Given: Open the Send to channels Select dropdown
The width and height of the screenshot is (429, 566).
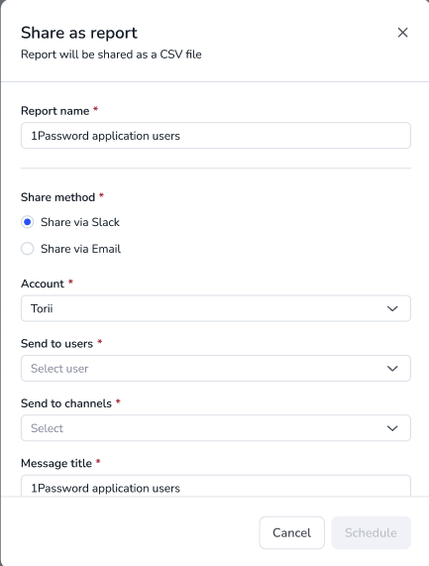Looking at the screenshot, I should (x=216, y=428).
